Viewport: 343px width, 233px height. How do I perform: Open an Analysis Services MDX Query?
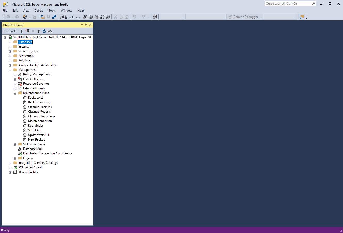91,17
